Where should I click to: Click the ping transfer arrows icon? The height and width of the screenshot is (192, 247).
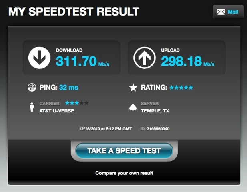pyautogui.click(x=32, y=87)
